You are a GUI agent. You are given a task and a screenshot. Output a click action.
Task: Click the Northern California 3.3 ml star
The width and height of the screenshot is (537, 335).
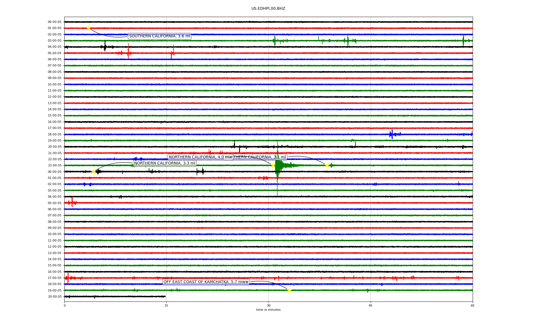(x=93, y=172)
